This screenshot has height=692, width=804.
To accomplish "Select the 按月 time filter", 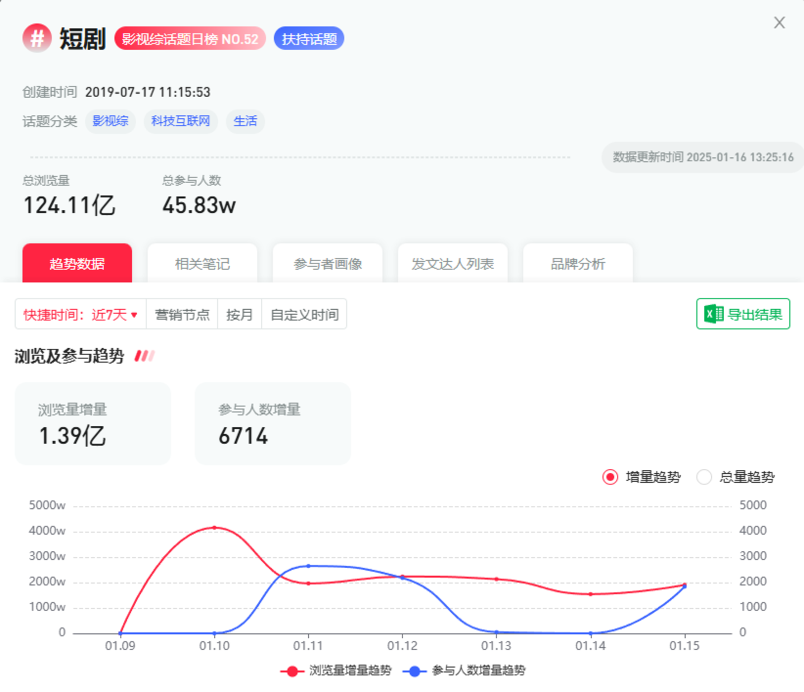I will [x=239, y=315].
